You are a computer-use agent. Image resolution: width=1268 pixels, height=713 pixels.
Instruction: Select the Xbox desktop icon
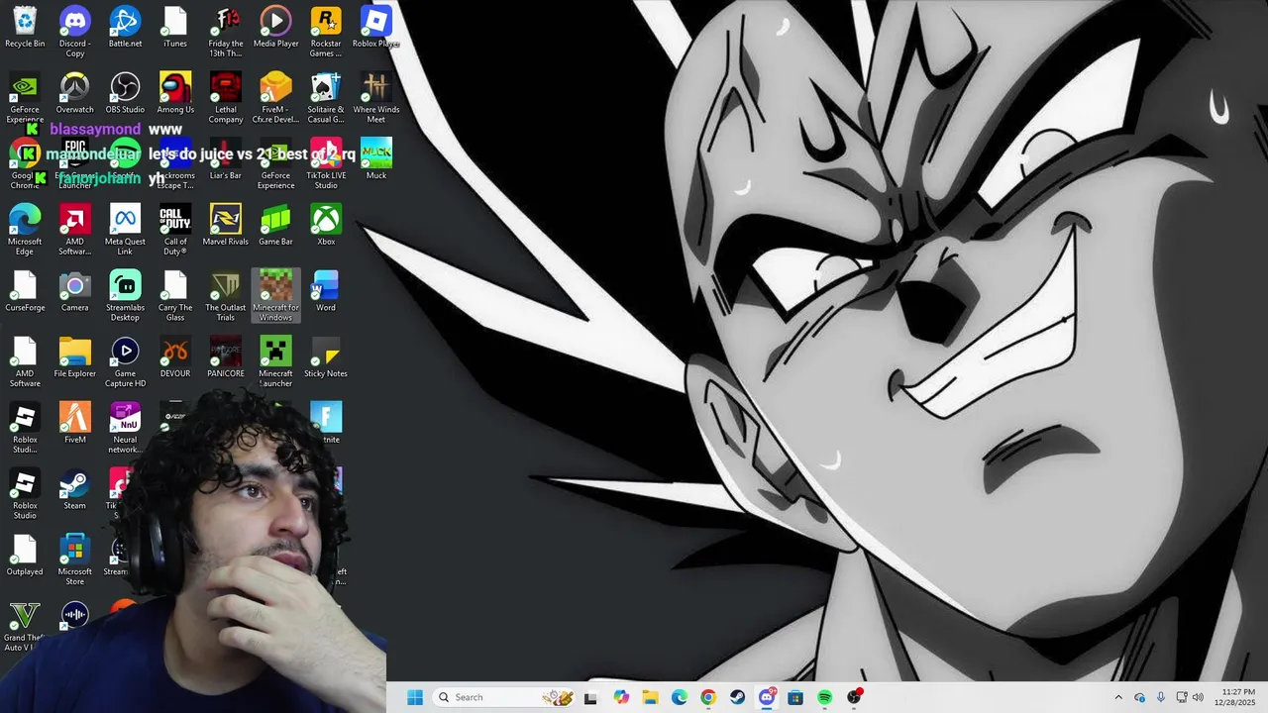point(326,226)
